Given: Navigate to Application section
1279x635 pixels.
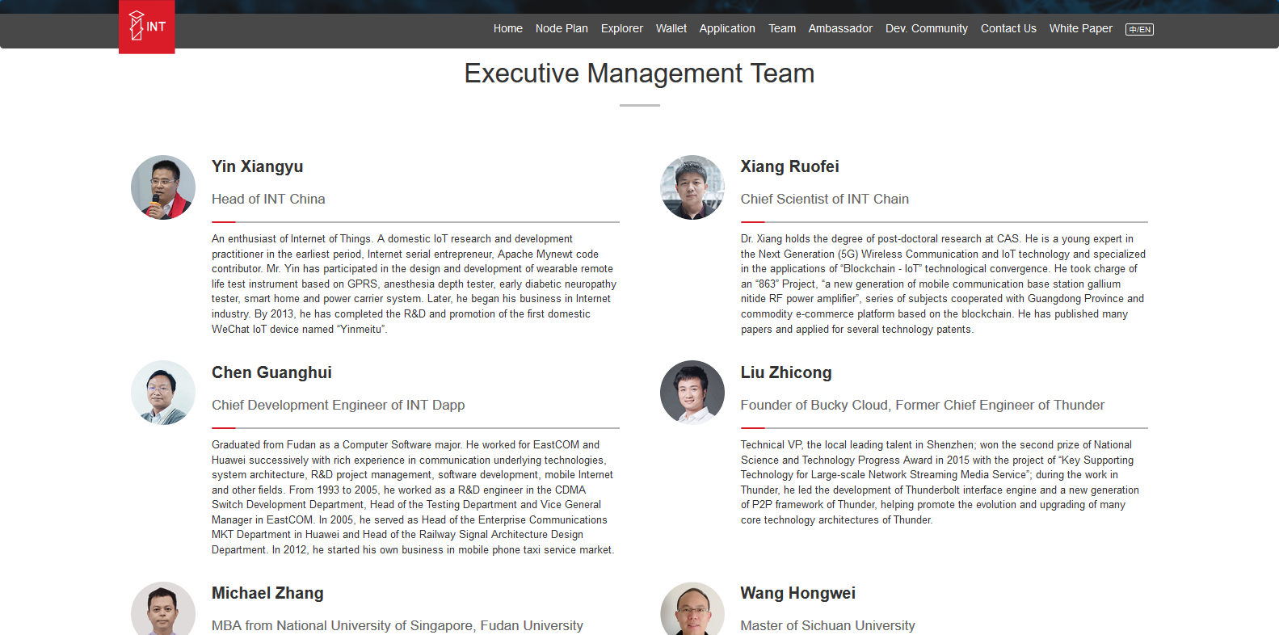Looking at the screenshot, I should (x=727, y=28).
